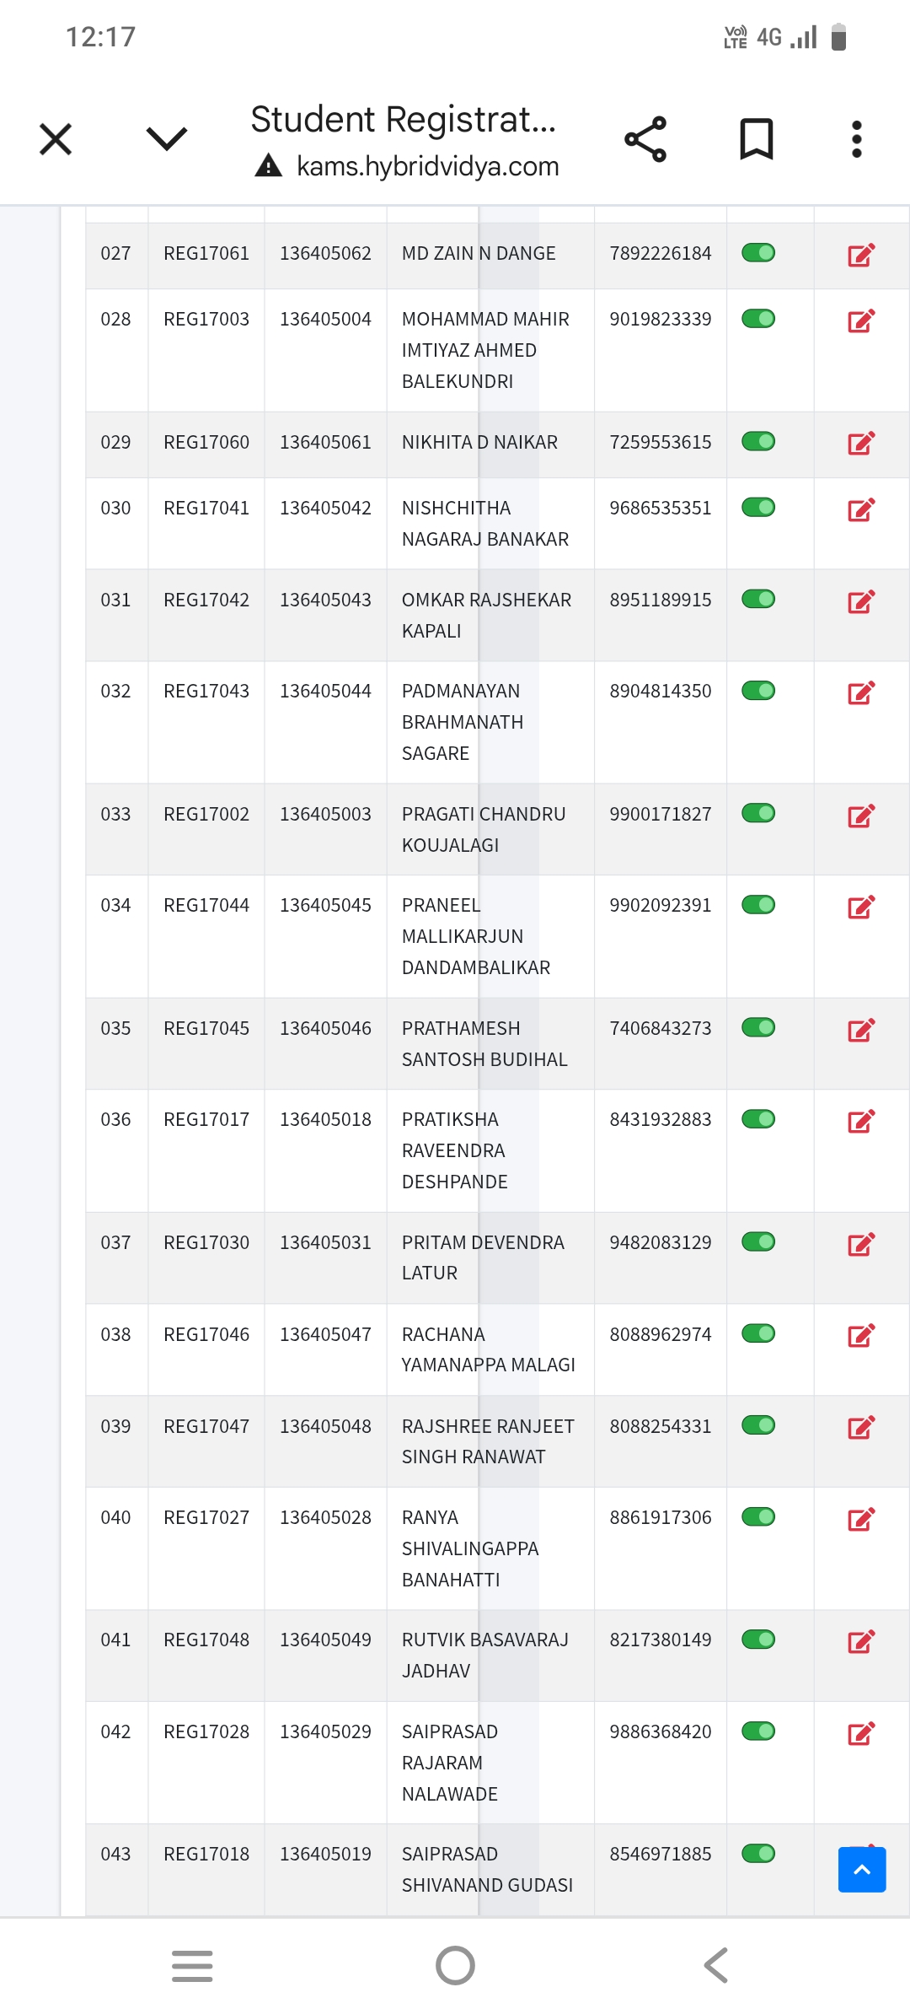Close the browser custom tab
This screenshot has width=910, height=2014.
click(56, 139)
